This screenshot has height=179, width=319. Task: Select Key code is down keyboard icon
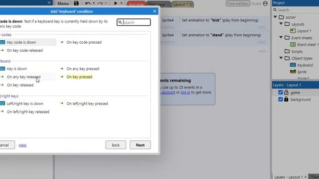click(x=2, y=42)
